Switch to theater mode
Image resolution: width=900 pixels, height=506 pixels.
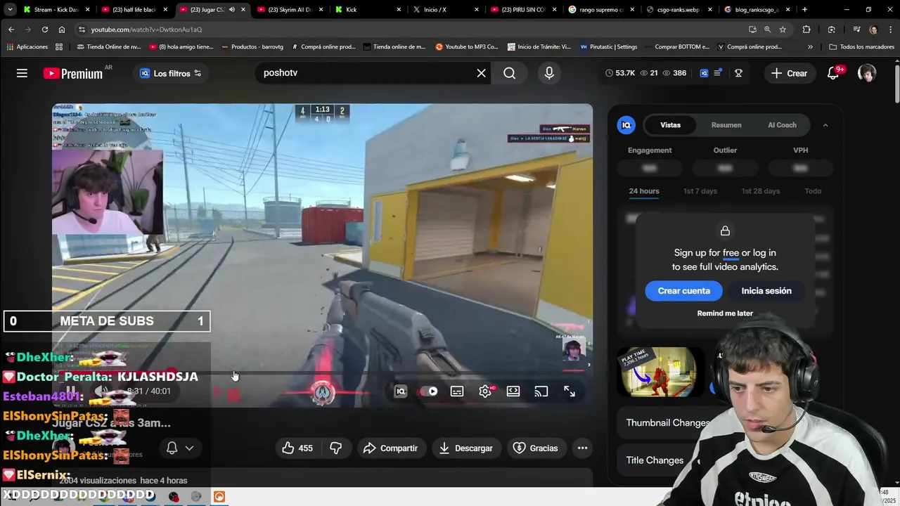(513, 391)
